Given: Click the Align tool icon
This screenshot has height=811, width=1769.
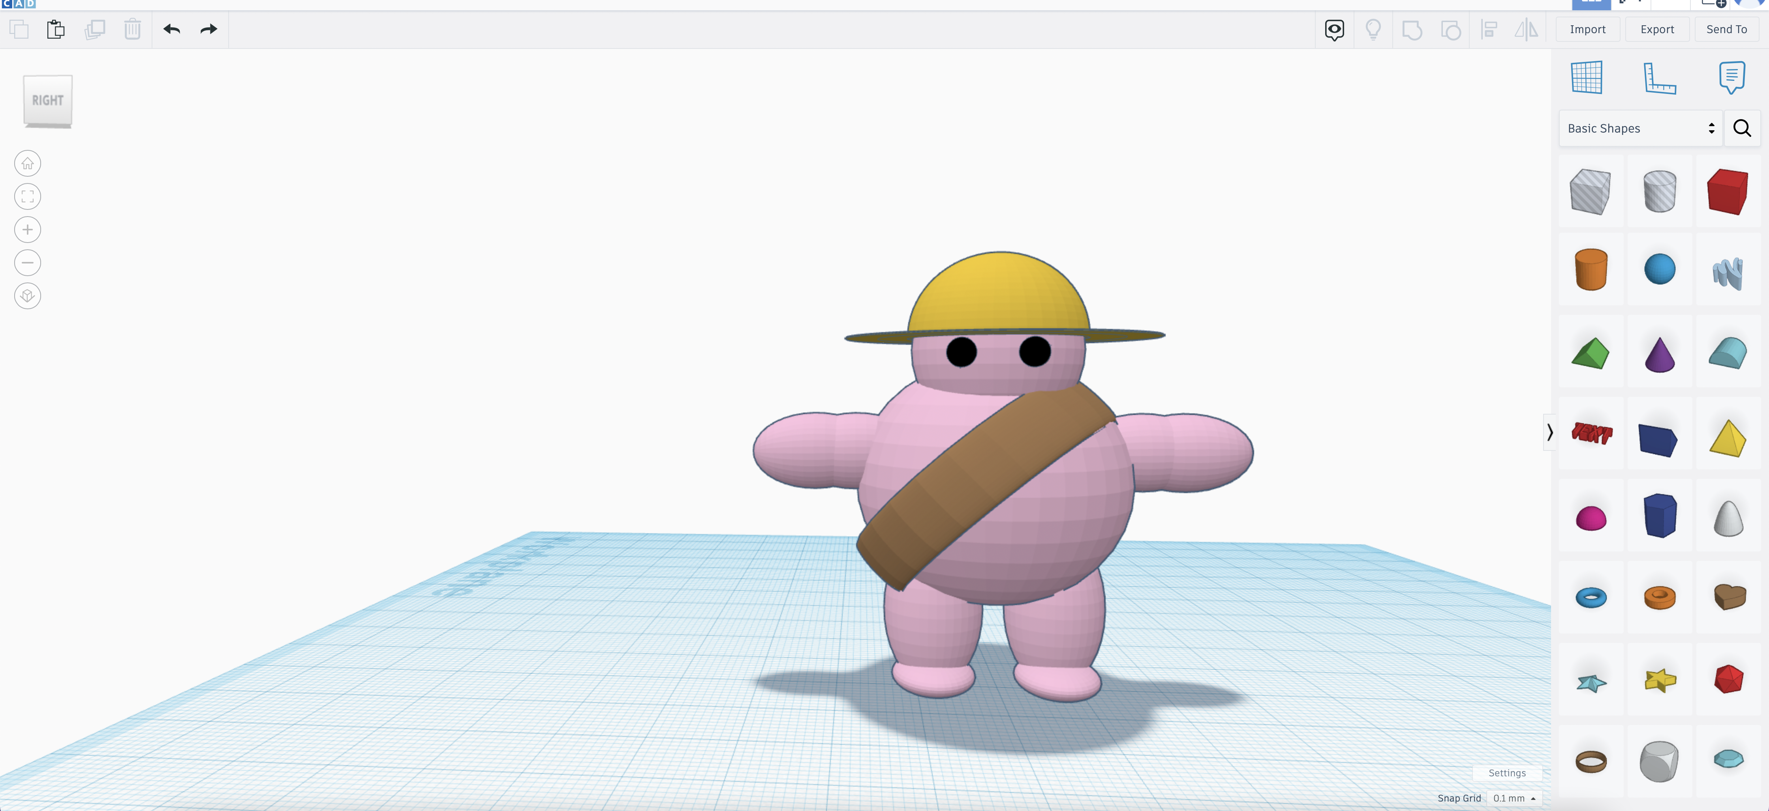Looking at the screenshot, I should (1489, 30).
